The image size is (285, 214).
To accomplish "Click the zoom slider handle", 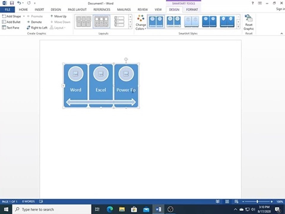I will pyautogui.click(x=257, y=202).
